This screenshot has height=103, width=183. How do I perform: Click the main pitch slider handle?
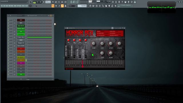point(36,6)
